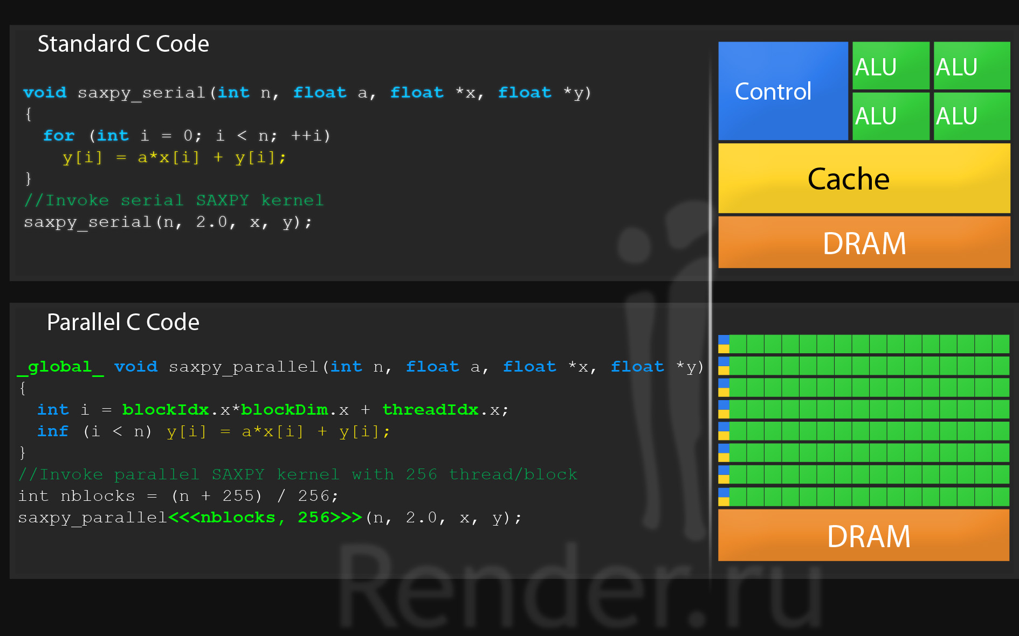Image resolution: width=1019 pixels, height=636 pixels.
Task: Click the bottom-right ALU block
Action: point(971,116)
